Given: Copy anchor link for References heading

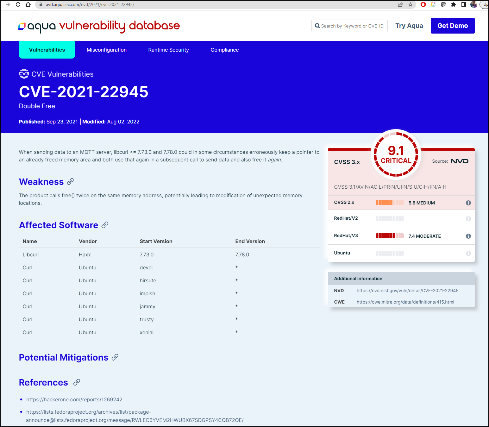Looking at the screenshot, I should (76, 382).
